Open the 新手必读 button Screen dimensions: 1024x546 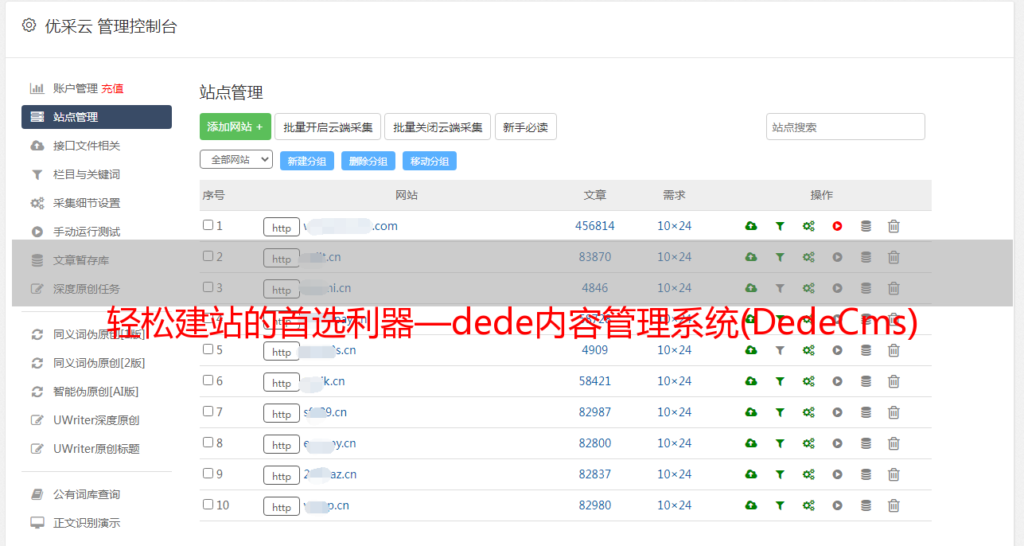click(x=526, y=127)
